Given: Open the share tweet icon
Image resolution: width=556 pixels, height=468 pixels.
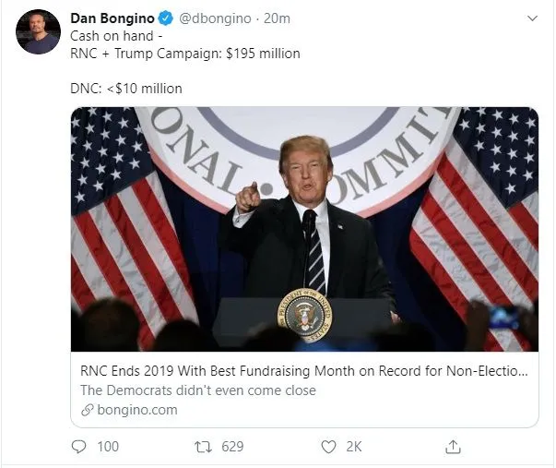Looking at the screenshot, I should pyautogui.click(x=452, y=447).
